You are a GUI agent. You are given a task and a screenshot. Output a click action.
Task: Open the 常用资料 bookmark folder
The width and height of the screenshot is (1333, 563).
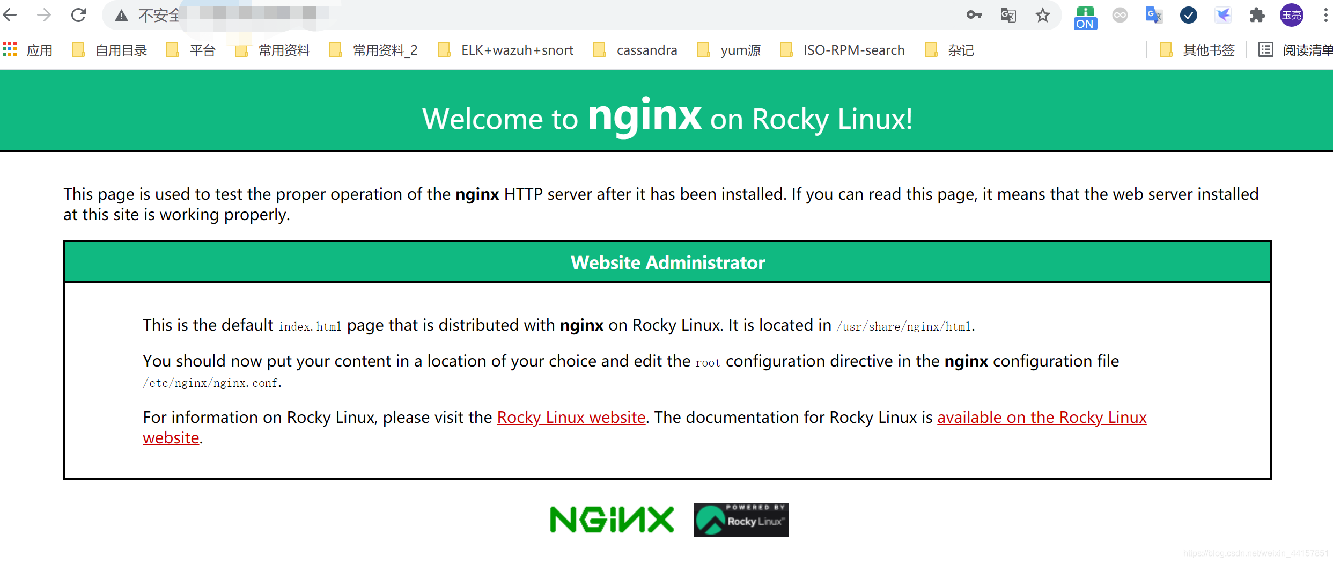tap(273, 50)
